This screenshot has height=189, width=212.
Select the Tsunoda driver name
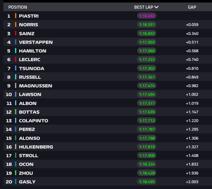[32, 69]
